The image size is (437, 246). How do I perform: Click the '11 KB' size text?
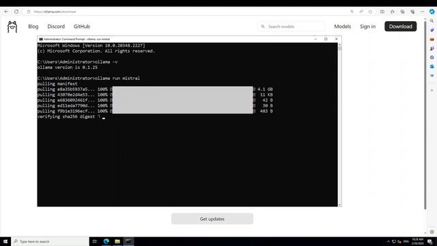(x=266, y=94)
